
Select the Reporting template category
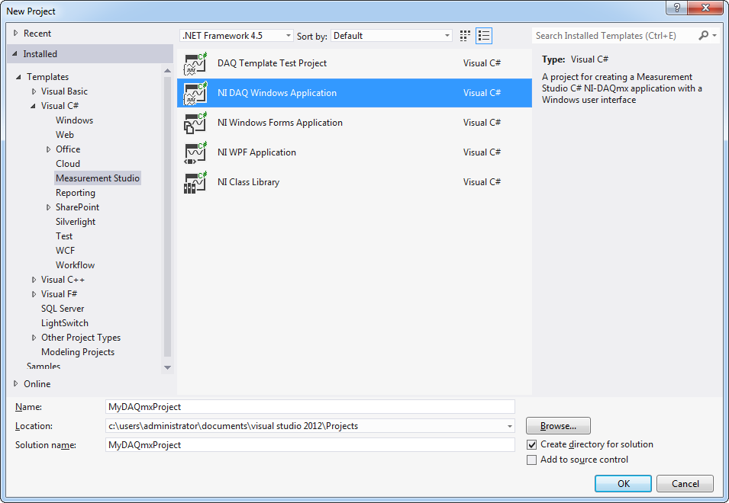[x=76, y=193]
